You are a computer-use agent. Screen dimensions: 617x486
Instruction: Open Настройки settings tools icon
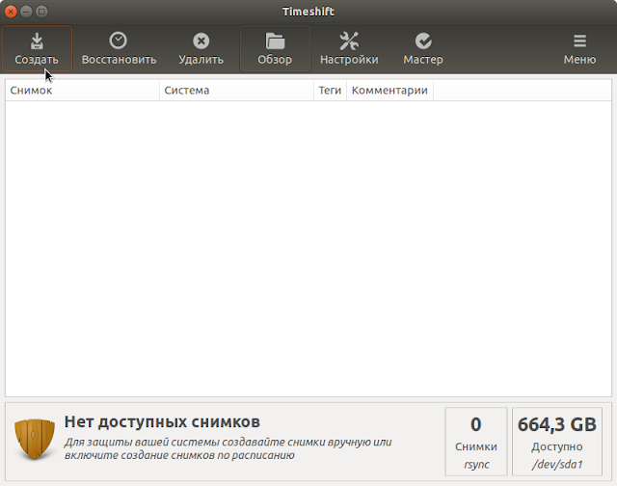click(349, 49)
